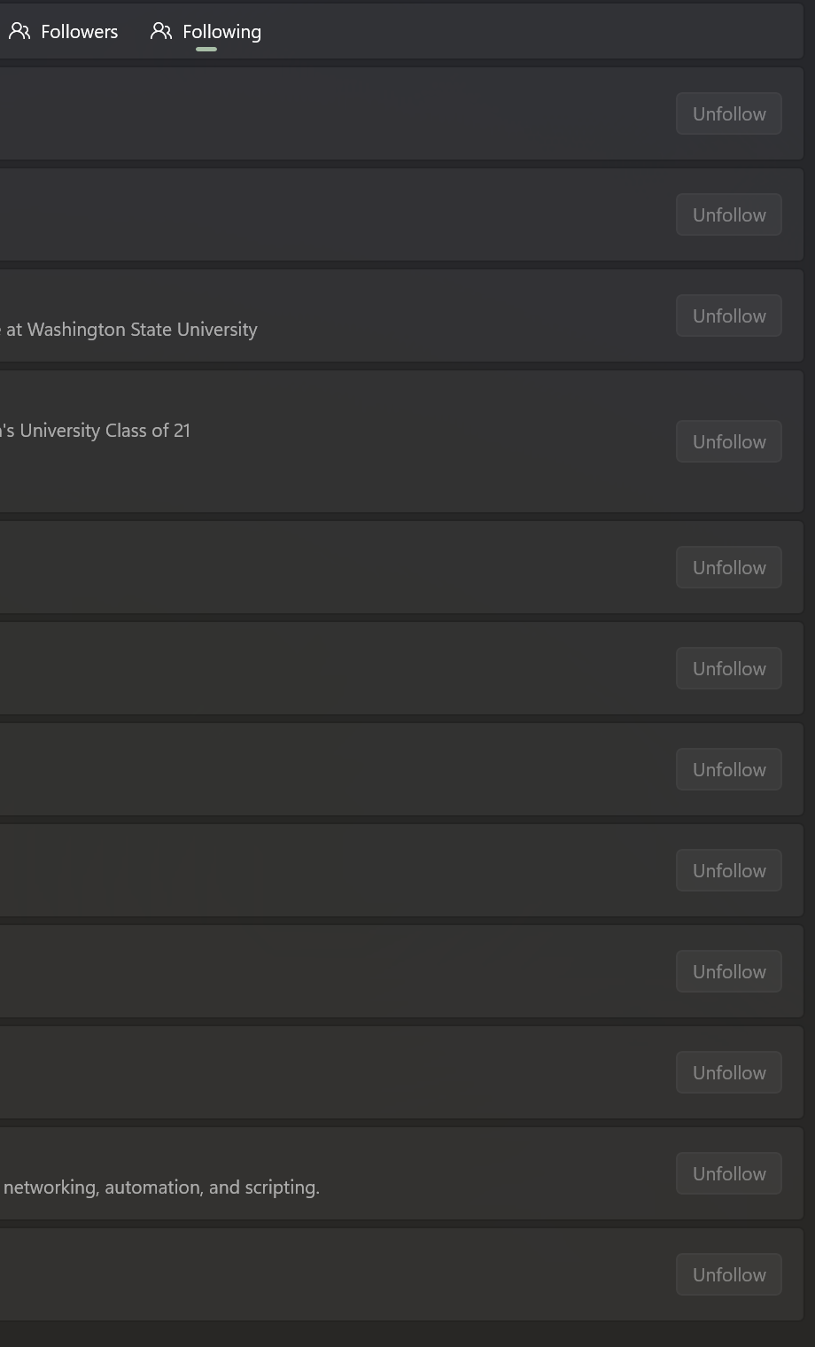This screenshot has height=1347, width=815.
Task: Click the people icon beside Followers
Action: (x=19, y=31)
